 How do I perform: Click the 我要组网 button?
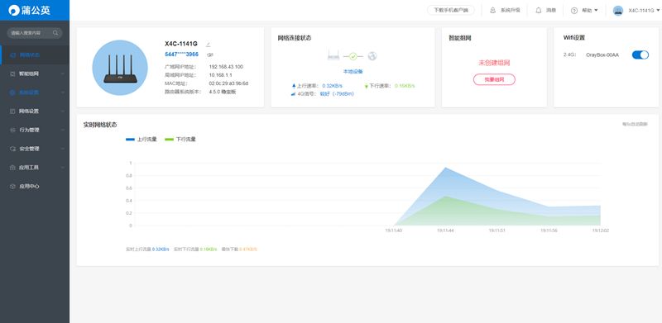494,79
